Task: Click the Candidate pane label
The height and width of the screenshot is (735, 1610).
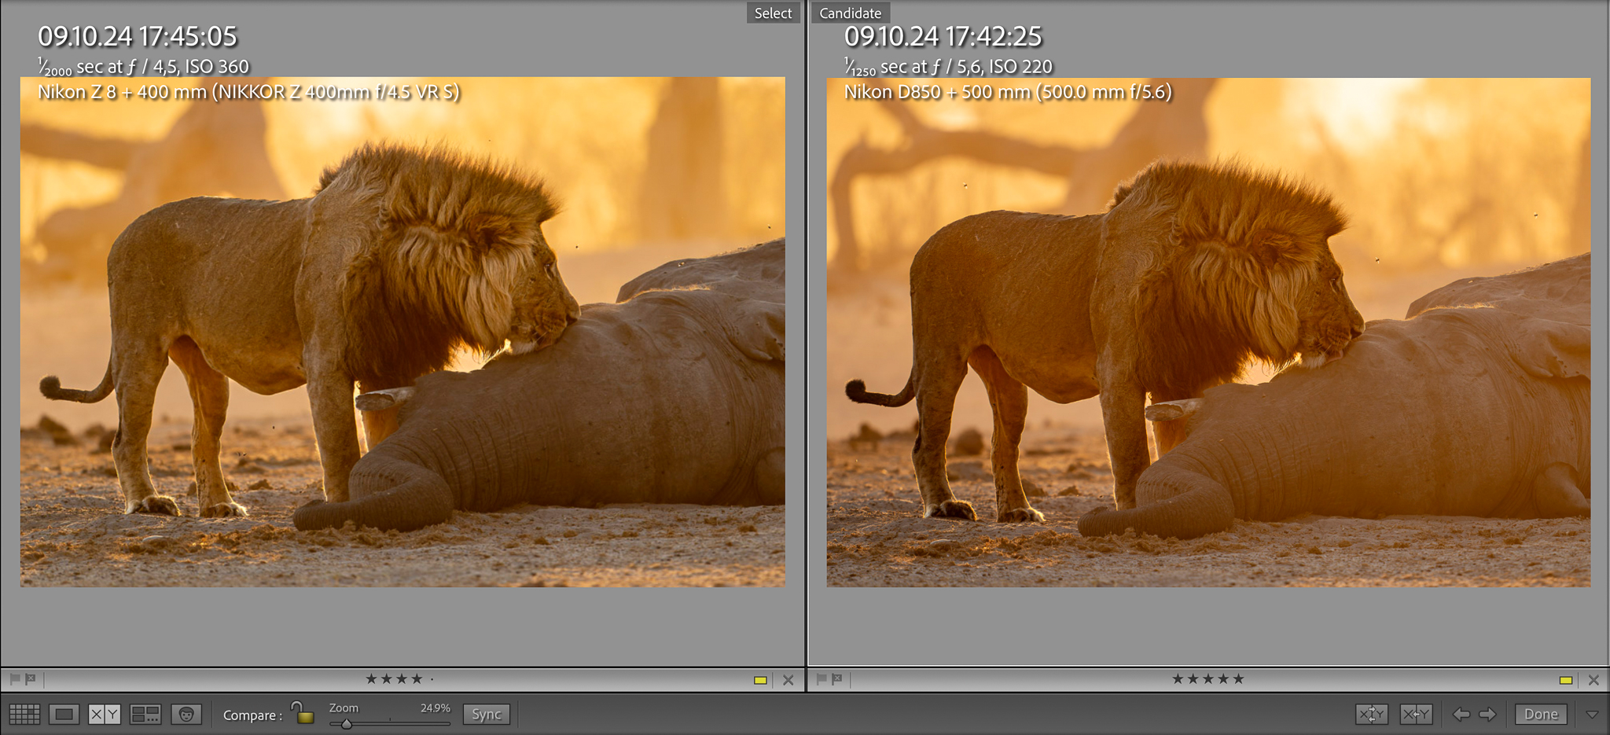Action: (x=850, y=13)
